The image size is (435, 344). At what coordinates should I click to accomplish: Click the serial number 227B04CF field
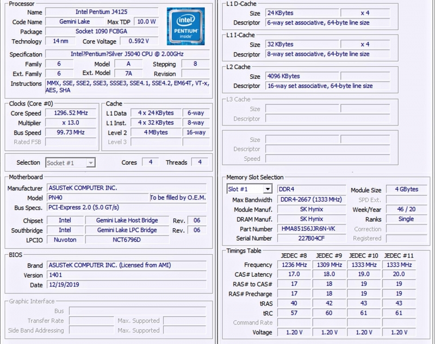coord(312,238)
